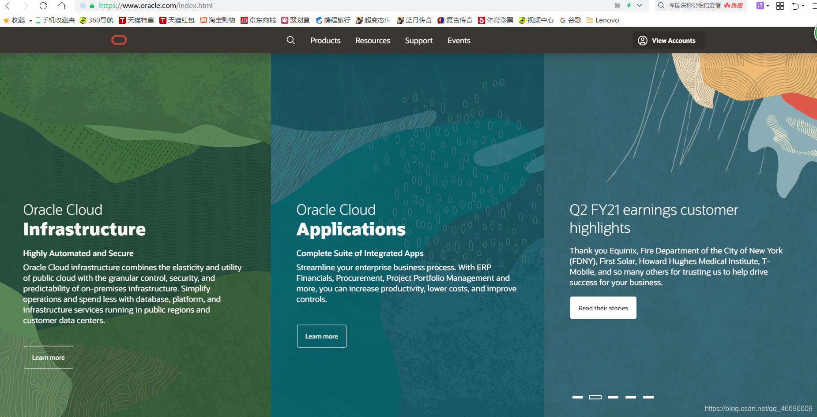
Task: Select the third carousel slide indicator
Action: coord(613,397)
